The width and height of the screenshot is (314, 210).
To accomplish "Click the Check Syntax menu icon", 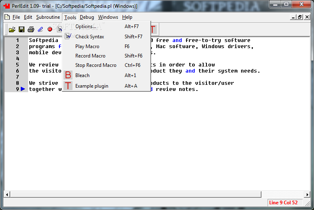I will (x=68, y=36).
